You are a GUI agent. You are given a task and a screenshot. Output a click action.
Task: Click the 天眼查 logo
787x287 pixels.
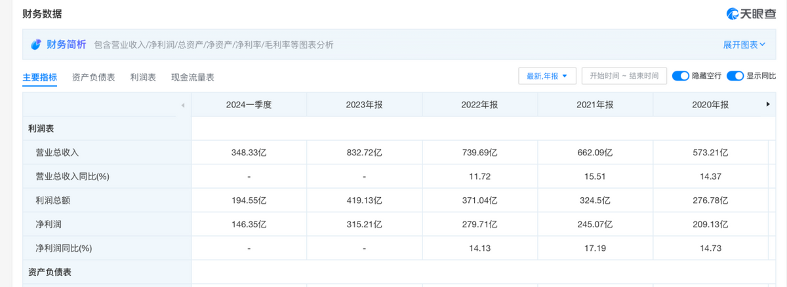750,13
